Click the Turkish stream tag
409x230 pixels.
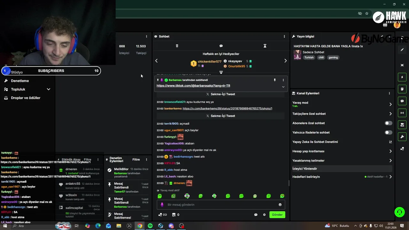pyautogui.click(x=309, y=57)
